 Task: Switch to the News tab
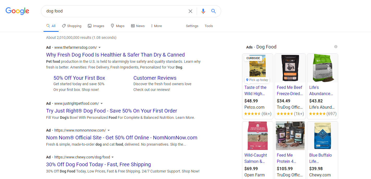pos(138,26)
